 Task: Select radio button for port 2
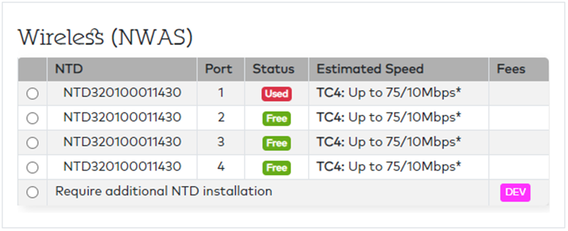[x=32, y=118]
